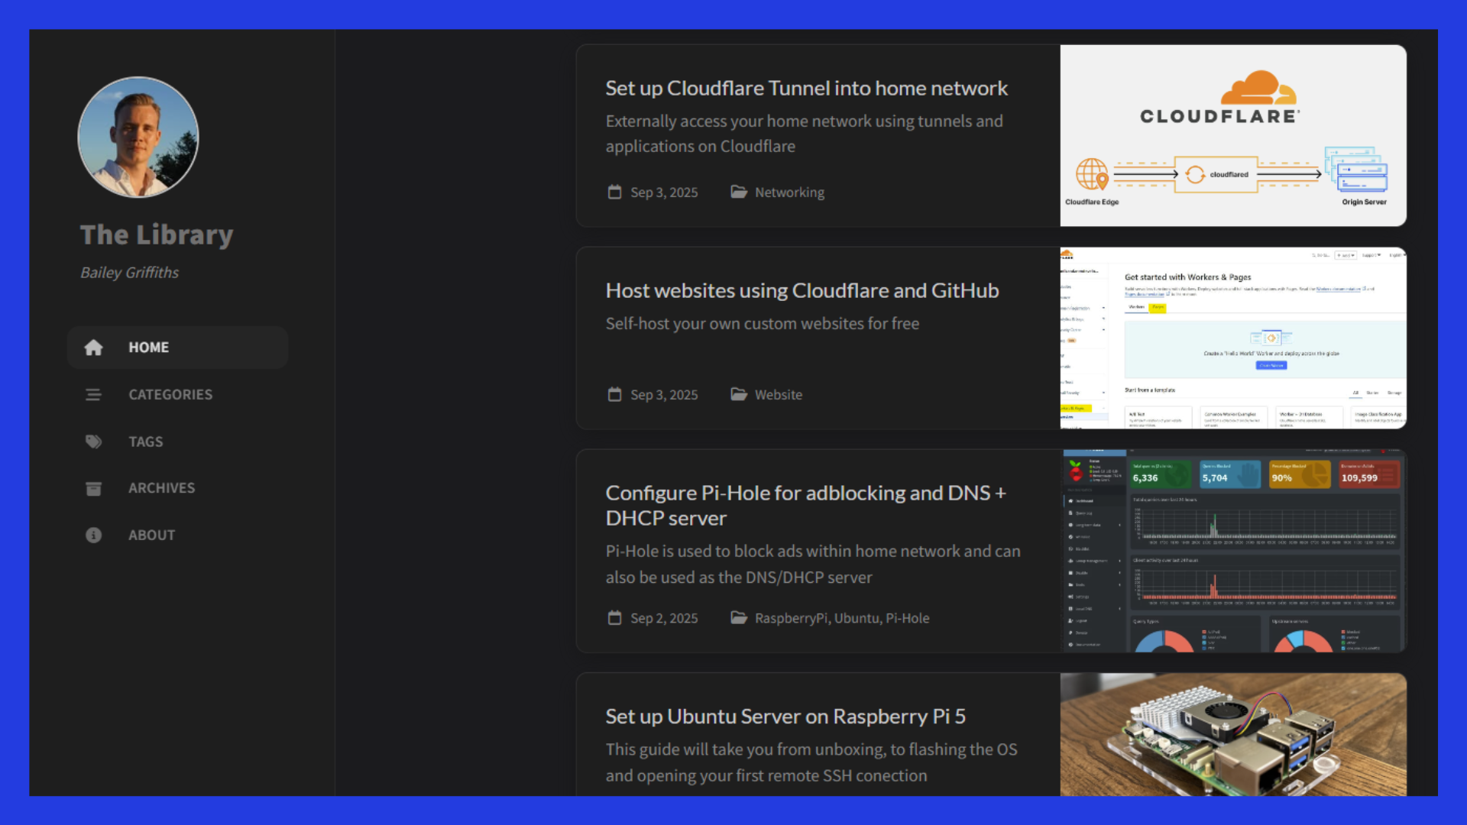Open 'Host websites using Cloudflare and GitHub' post
Viewport: 1467px width, 825px height.
[x=802, y=291]
